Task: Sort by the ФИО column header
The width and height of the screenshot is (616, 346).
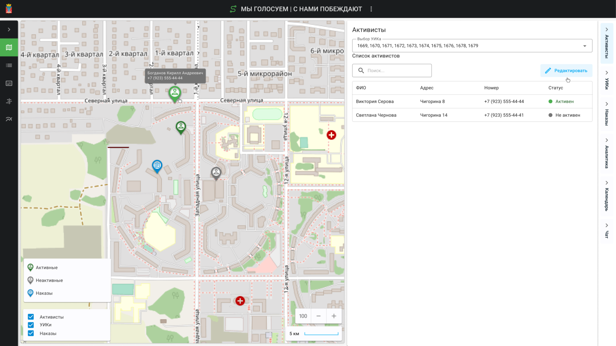Action: click(x=361, y=88)
